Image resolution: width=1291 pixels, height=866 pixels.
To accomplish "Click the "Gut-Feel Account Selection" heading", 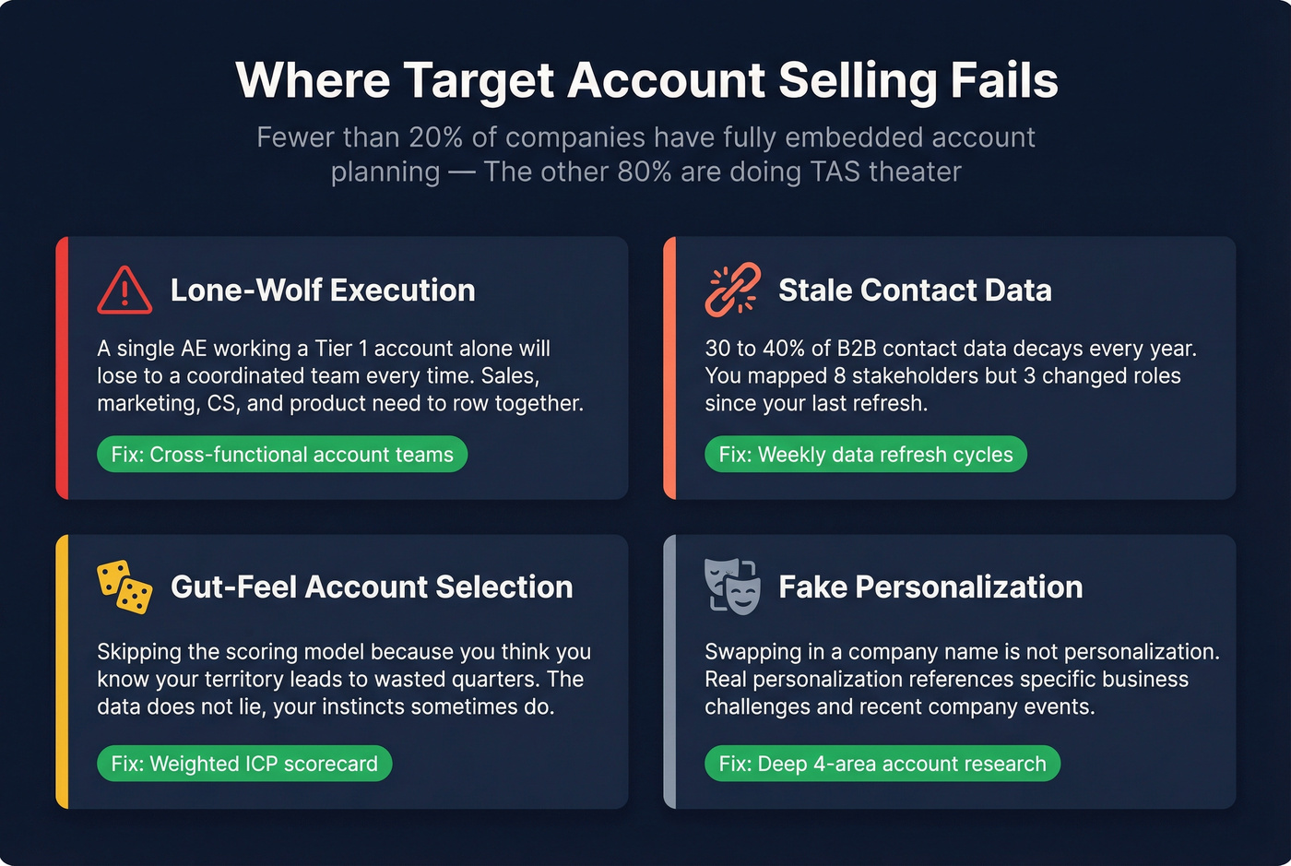I will point(372,587).
